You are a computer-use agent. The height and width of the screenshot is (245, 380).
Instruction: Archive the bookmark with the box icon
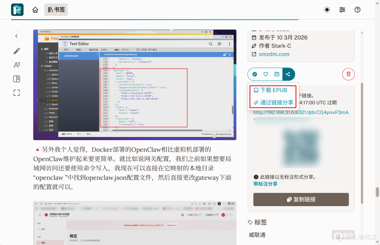coord(277,74)
